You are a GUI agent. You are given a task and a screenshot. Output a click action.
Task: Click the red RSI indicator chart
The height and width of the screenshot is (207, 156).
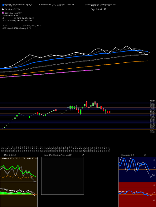137,194
